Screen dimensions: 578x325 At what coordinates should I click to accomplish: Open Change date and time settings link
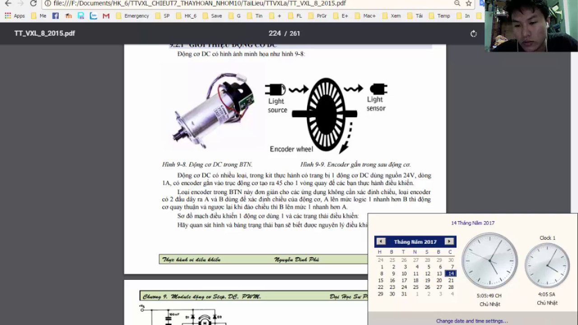point(472,321)
